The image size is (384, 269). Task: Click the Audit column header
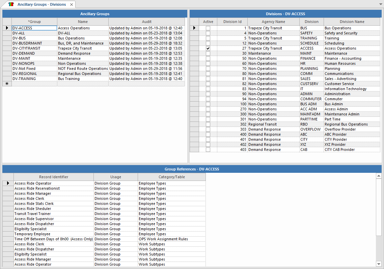[x=146, y=22]
